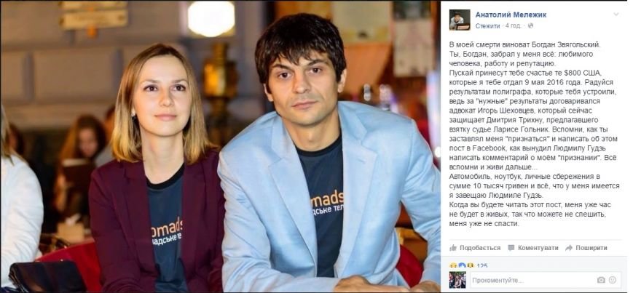Focus the Прокоментуйте comment field

[544, 280]
